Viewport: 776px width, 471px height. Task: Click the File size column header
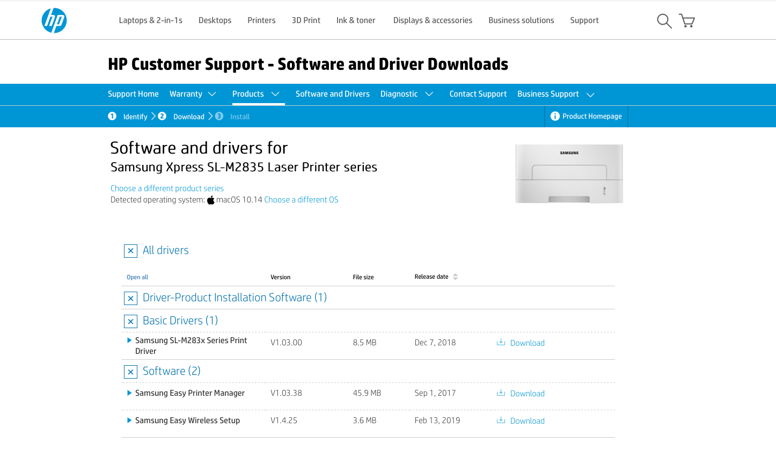point(363,277)
